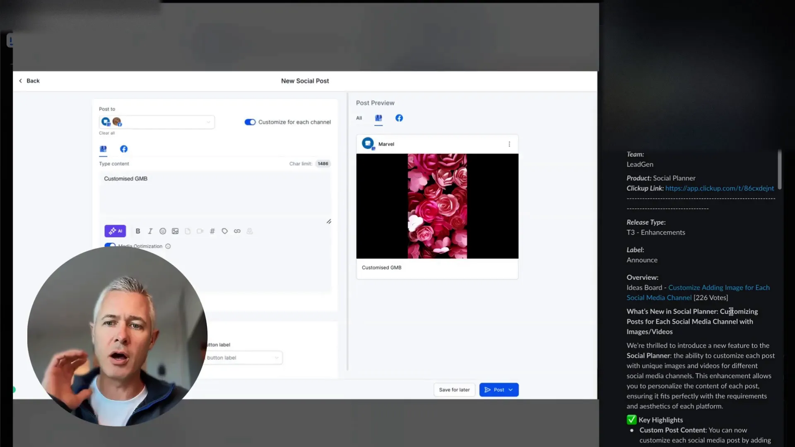
Task: Click the Media Optimization info icon
Action: pyautogui.click(x=168, y=246)
